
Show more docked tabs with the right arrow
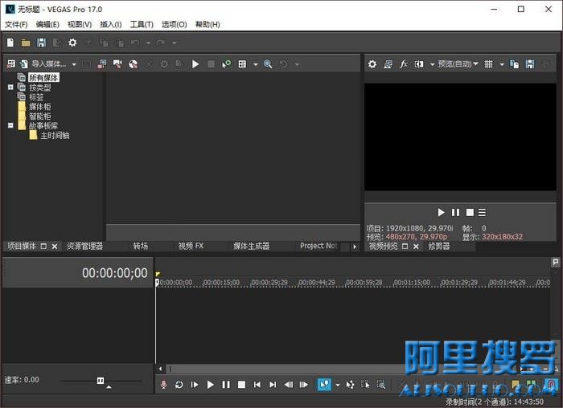(355, 247)
